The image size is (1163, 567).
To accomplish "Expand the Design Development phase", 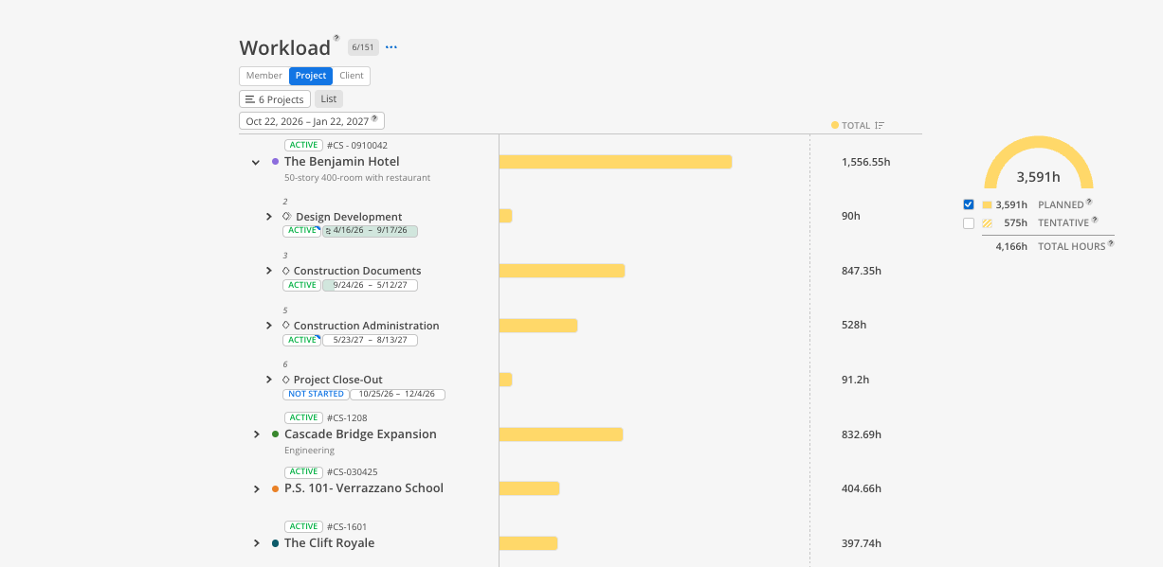I will pyautogui.click(x=269, y=217).
